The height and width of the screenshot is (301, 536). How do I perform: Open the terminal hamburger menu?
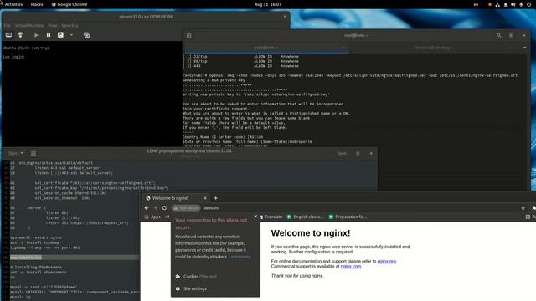(x=511, y=35)
